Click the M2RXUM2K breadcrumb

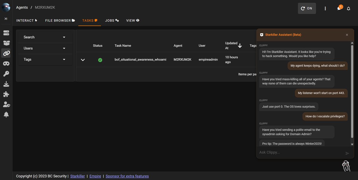coord(45,7)
